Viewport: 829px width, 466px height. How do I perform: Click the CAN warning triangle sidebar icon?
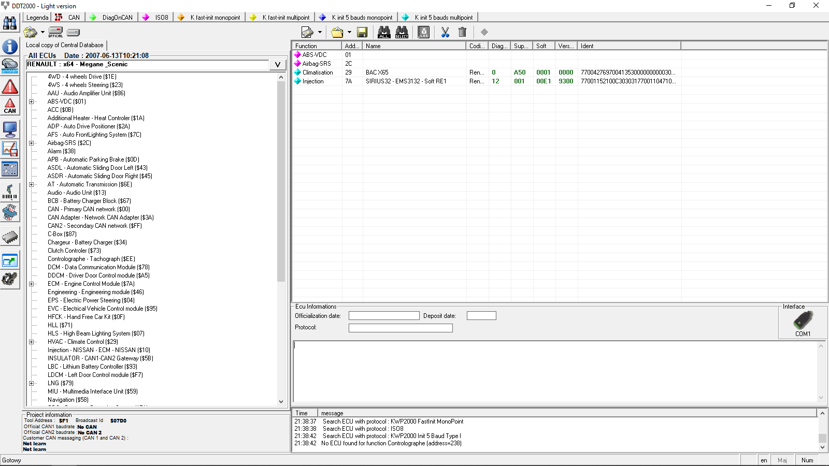tap(10, 106)
